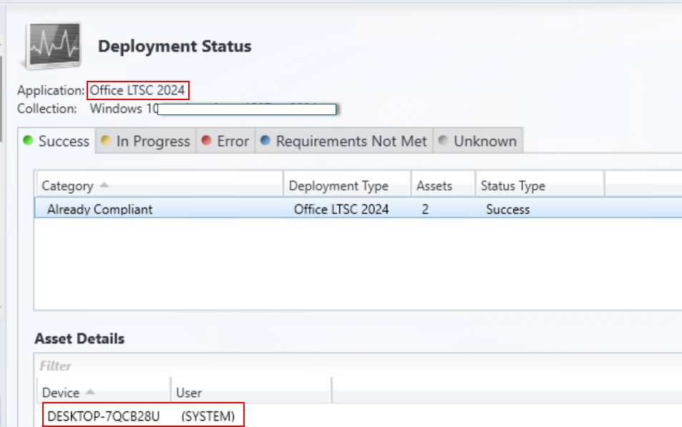Image resolution: width=682 pixels, height=427 pixels.
Task: Click the Success status type cell
Action: [507, 210]
